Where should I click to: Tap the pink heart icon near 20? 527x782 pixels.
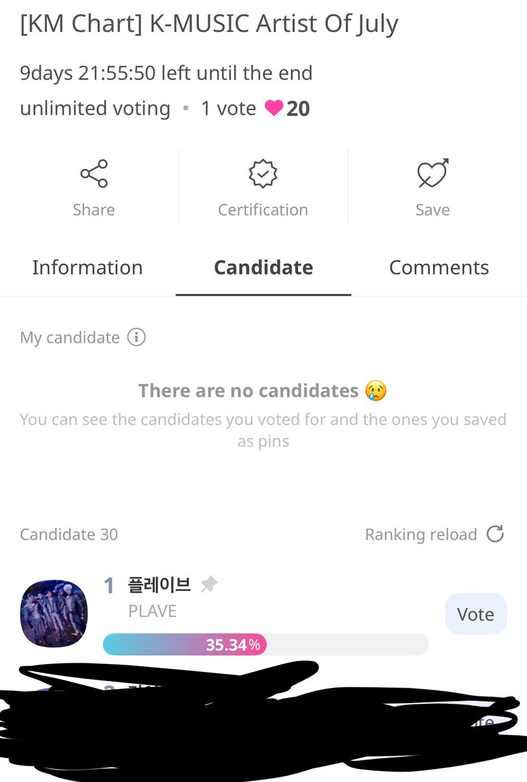274,108
